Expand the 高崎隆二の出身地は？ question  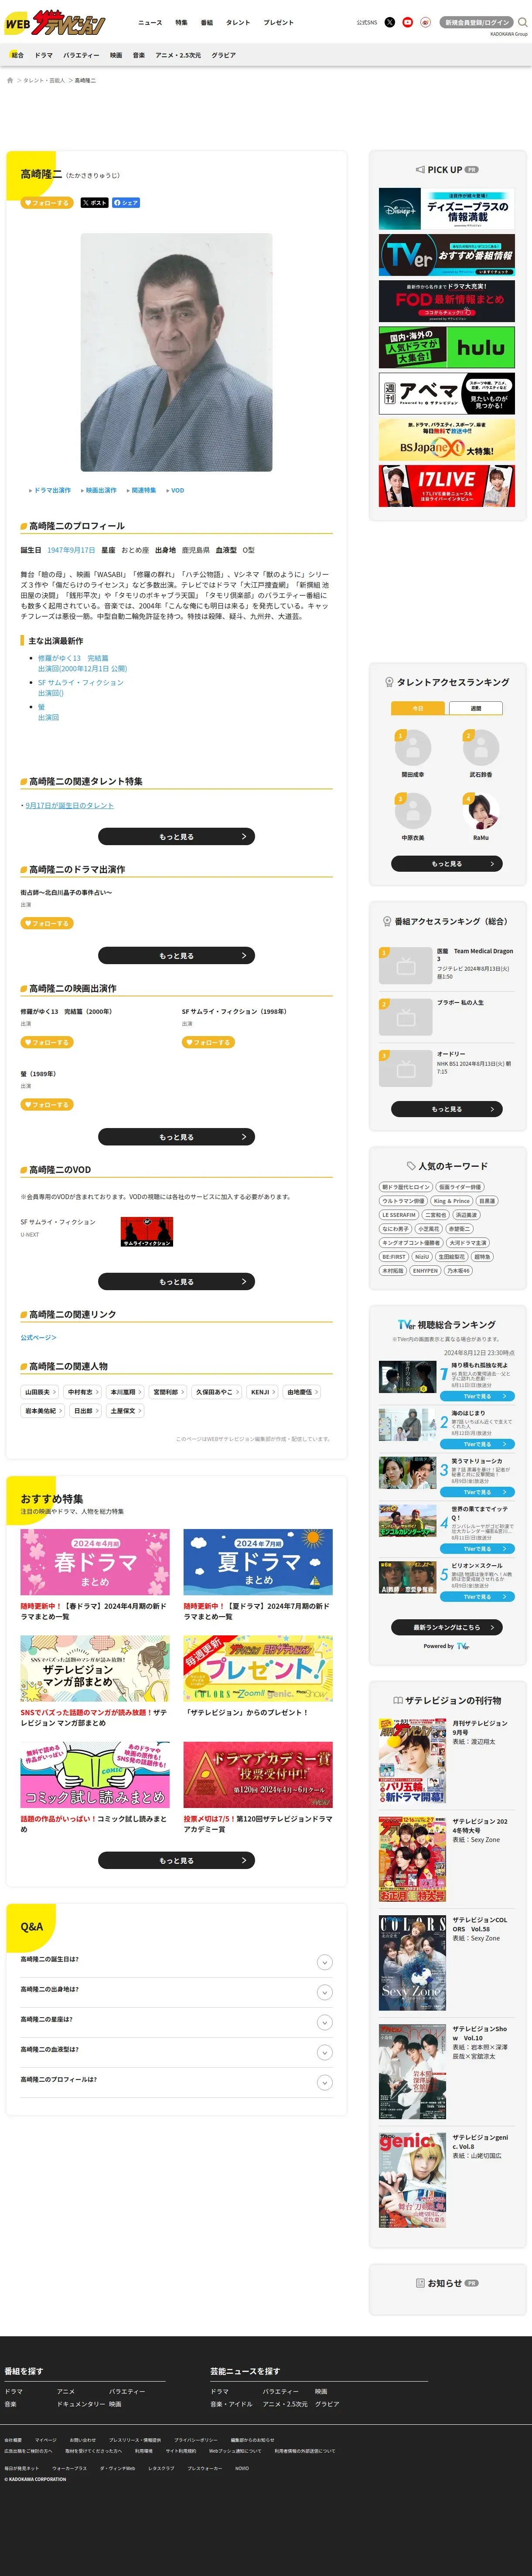tap(176, 1992)
